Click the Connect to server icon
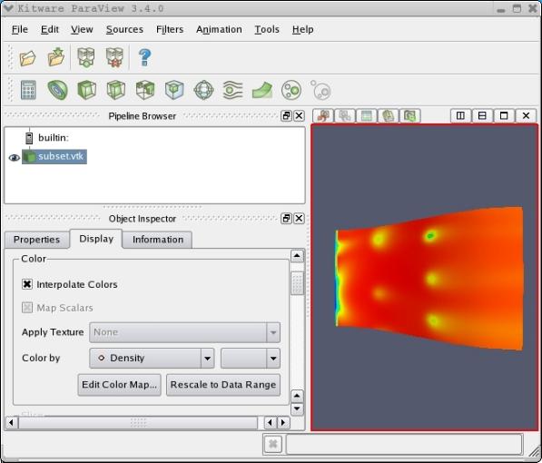This screenshot has width=542, height=463. coord(86,57)
